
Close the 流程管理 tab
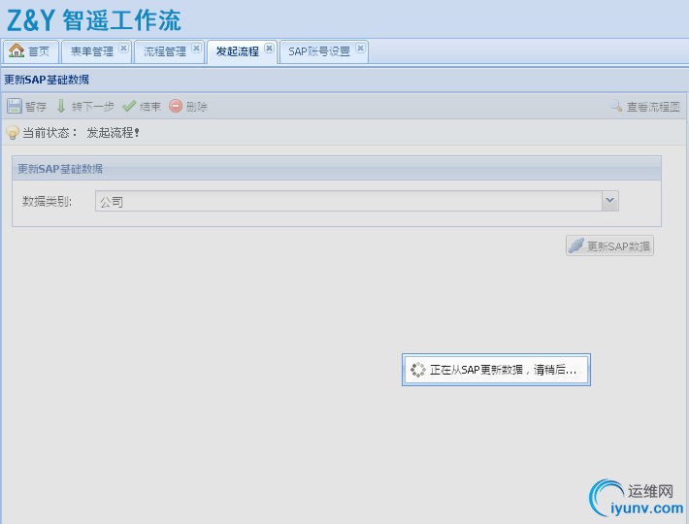[x=196, y=48]
